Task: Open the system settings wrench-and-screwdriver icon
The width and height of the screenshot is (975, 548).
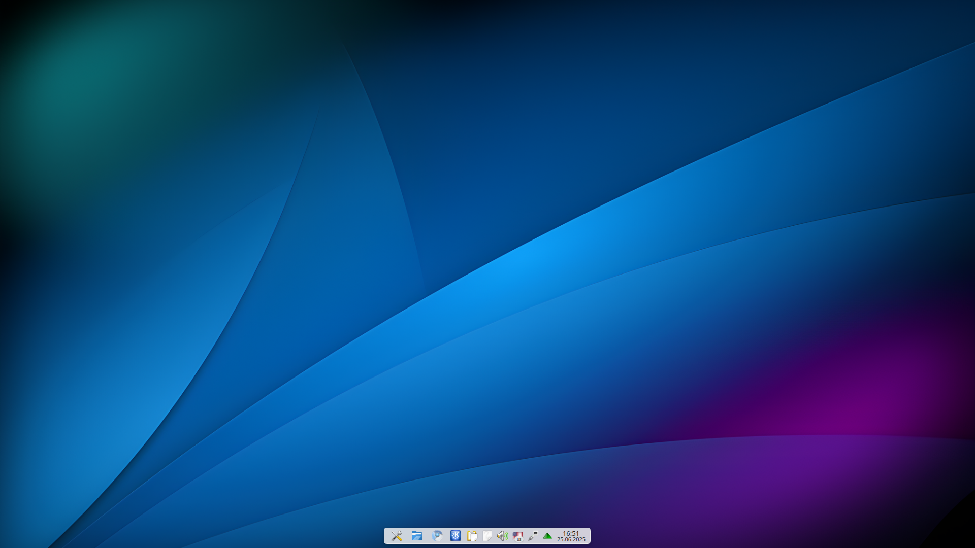Action: pos(397,536)
